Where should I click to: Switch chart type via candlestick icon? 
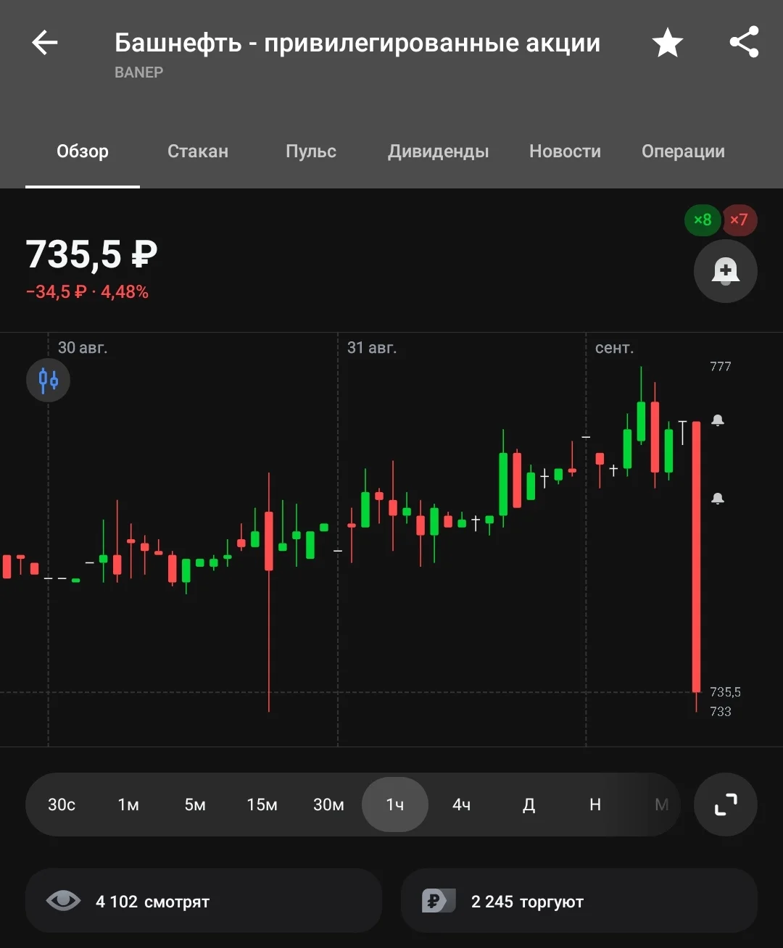(48, 380)
